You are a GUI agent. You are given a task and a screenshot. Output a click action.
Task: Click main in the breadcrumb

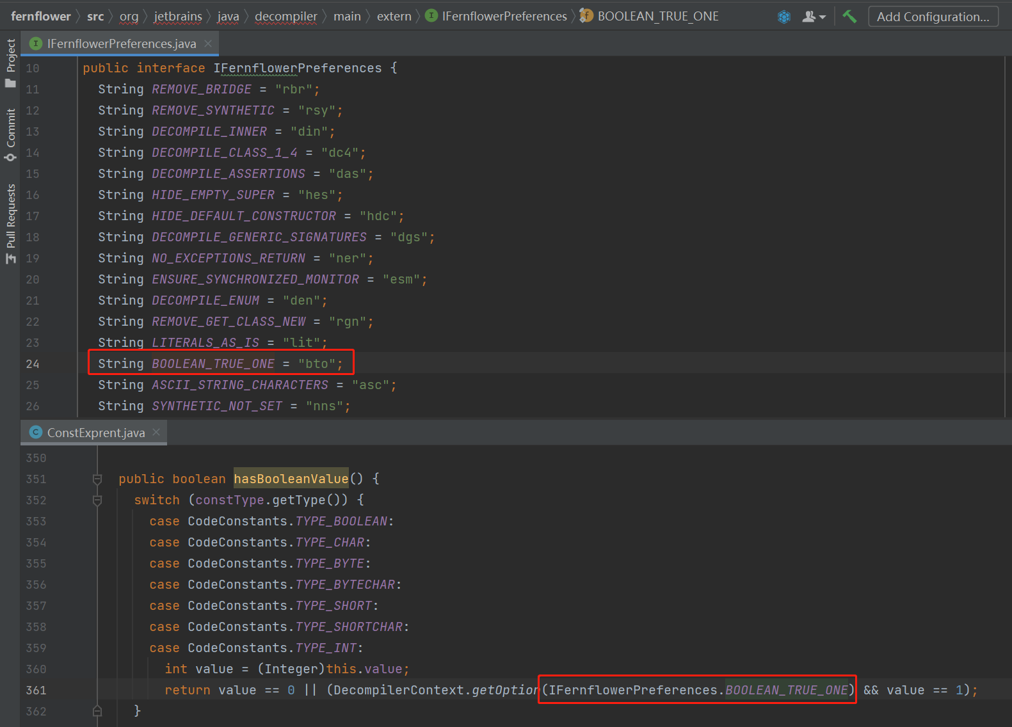coord(347,17)
